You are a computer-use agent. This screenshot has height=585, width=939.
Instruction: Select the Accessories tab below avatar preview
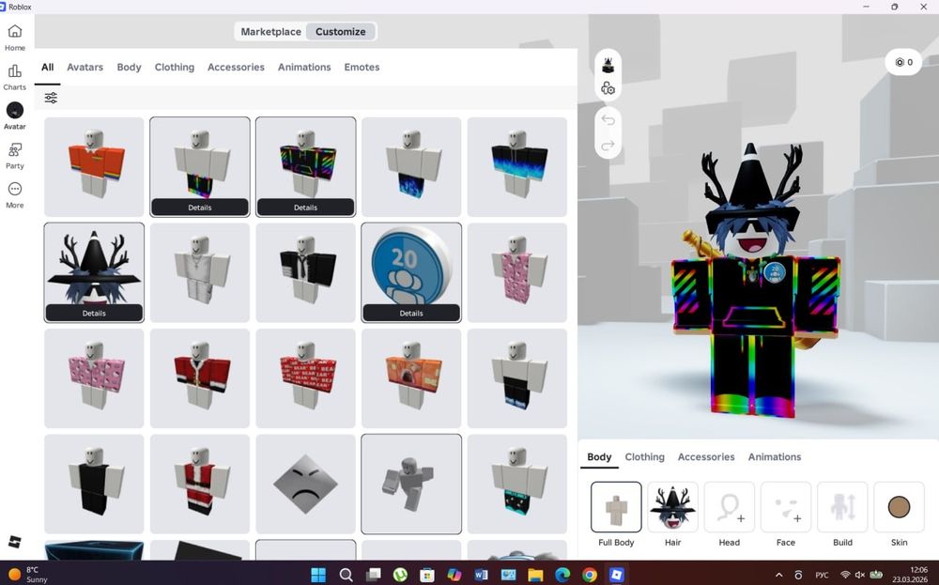[x=706, y=457]
